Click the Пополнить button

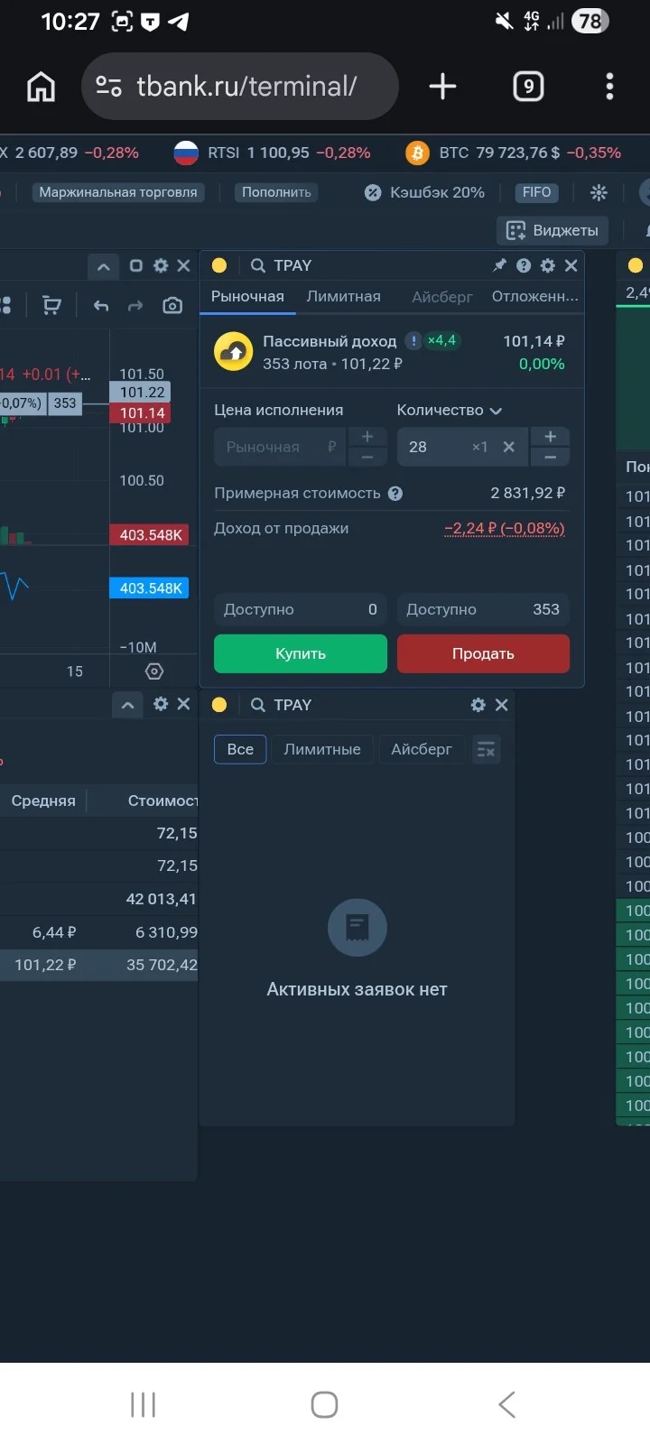tap(276, 192)
